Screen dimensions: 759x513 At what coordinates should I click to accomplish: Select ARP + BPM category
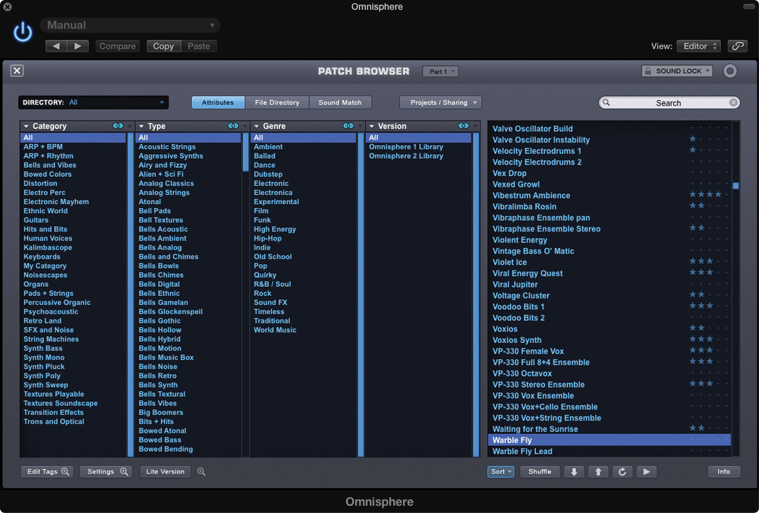(x=43, y=146)
